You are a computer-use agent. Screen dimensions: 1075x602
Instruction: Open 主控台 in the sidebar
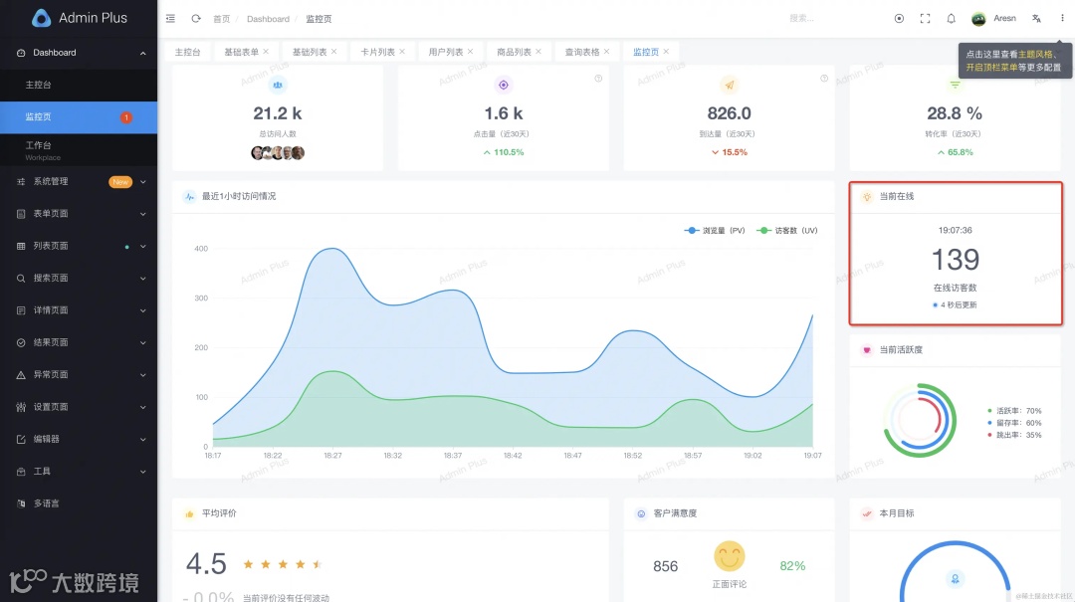(79, 85)
